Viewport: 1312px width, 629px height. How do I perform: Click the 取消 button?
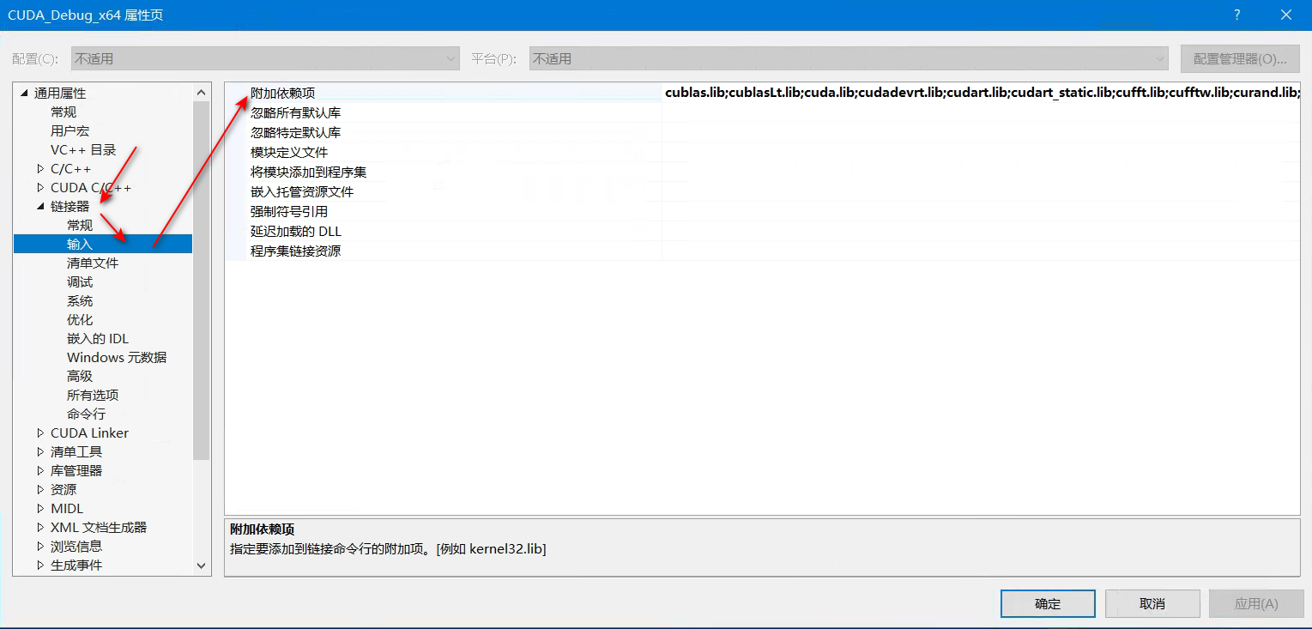1152,603
